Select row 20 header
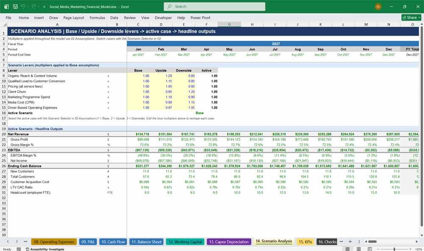 point(3,134)
